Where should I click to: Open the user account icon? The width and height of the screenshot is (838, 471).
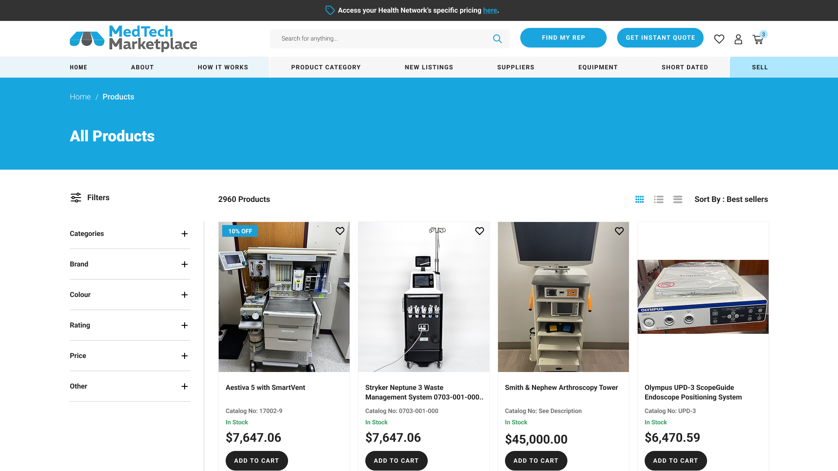pos(738,39)
